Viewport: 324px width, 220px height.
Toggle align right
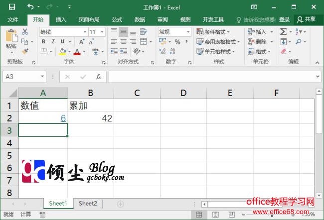tap(133, 42)
